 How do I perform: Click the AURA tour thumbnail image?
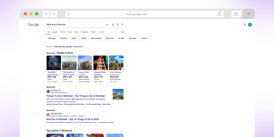point(54,63)
